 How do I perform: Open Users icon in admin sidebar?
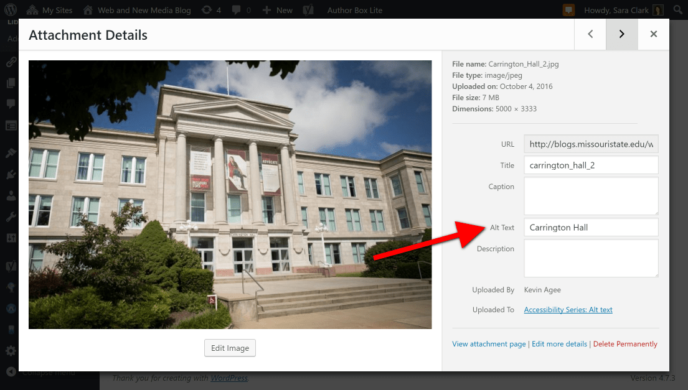coord(11,195)
